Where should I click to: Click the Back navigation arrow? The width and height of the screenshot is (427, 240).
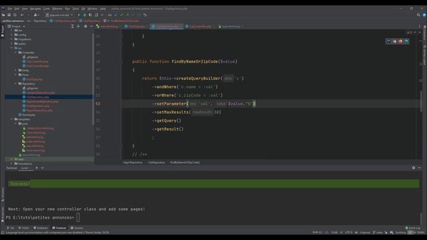tap(22, 15)
